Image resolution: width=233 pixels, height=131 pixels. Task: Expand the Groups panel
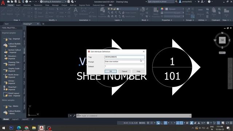[x=190, y=20]
